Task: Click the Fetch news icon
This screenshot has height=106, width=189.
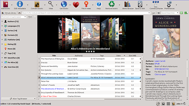Action: pos(86,4)
